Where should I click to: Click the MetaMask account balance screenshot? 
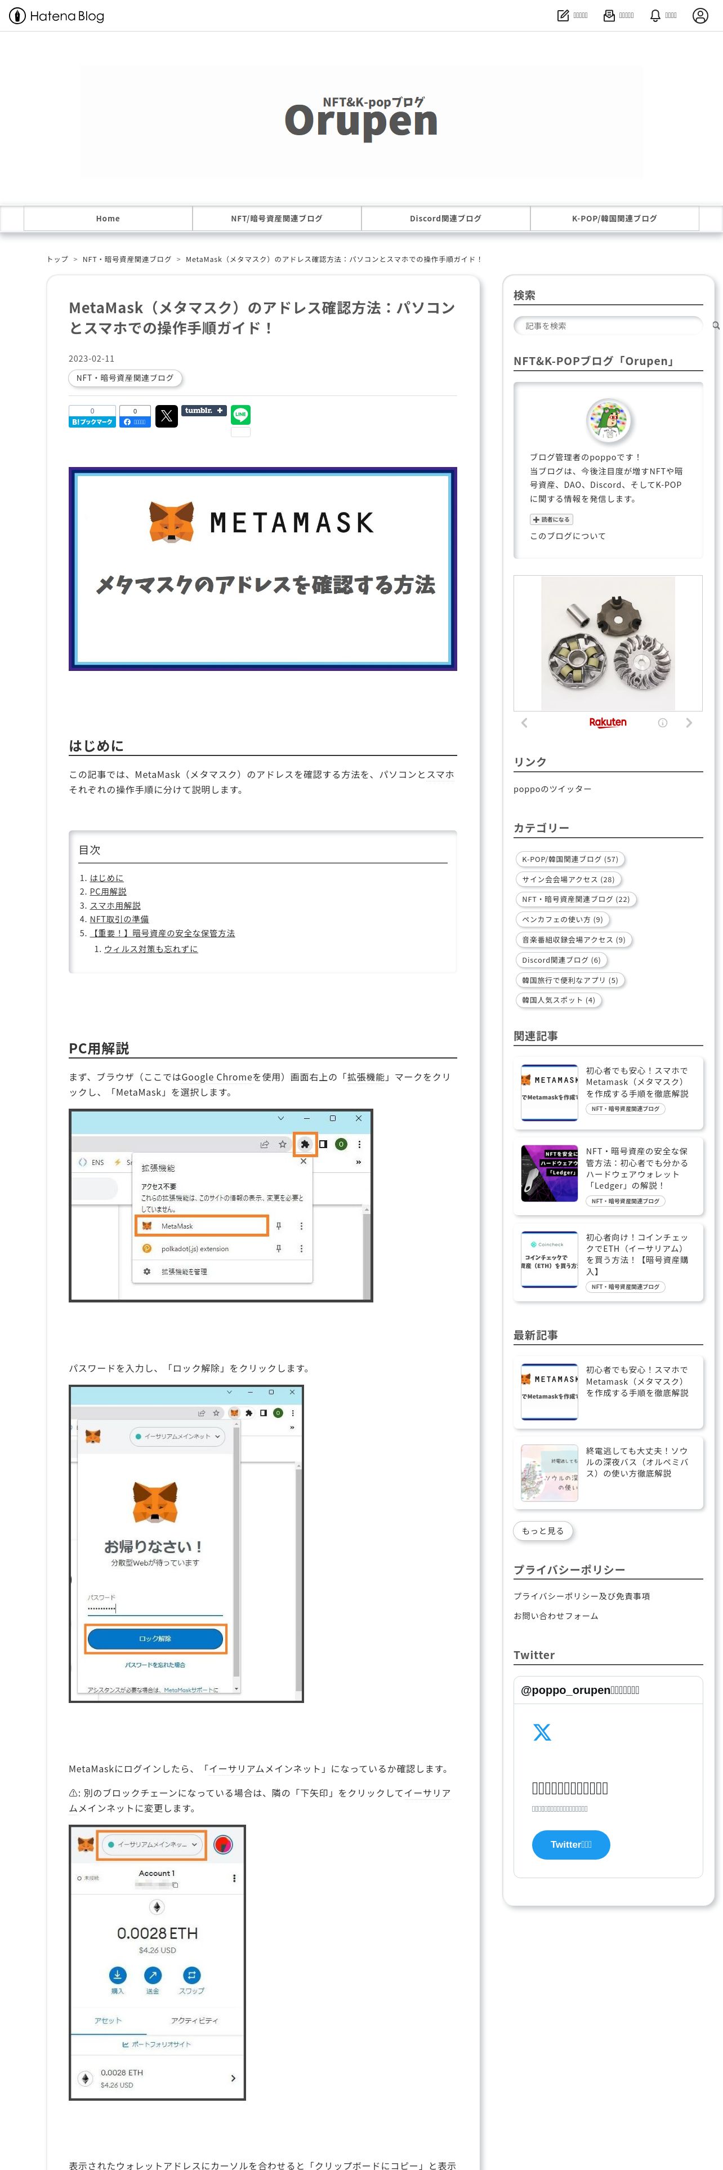158,1962
